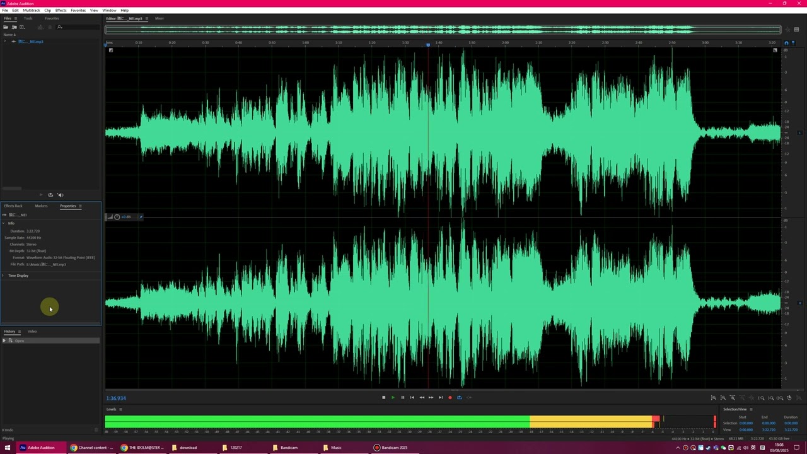This screenshot has height=454, width=807.
Task: Click the green Play button
Action: (393, 397)
